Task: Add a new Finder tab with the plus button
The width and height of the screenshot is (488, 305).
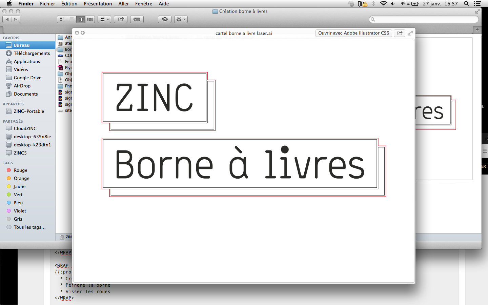Action: [x=477, y=30]
